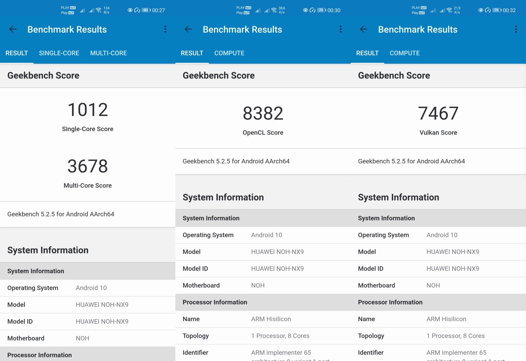This screenshot has width=526, height=361.
Task: Tap Geekbench 5.2.5 version text in Vulkan screen
Action: pos(411,161)
